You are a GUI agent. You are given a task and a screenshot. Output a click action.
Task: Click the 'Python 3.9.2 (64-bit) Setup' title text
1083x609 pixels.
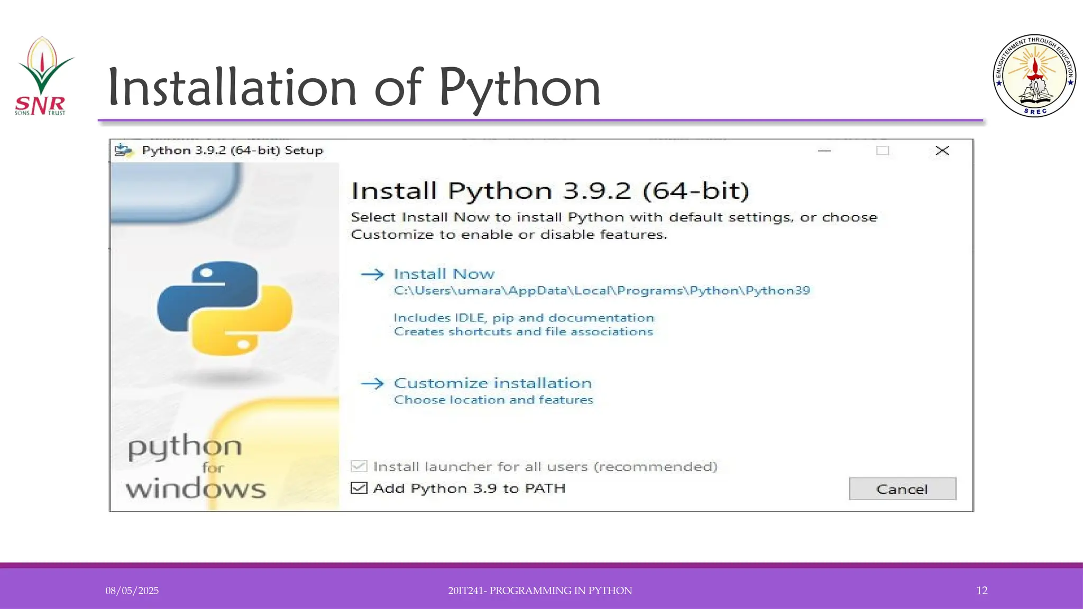pyautogui.click(x=233, y=150)
